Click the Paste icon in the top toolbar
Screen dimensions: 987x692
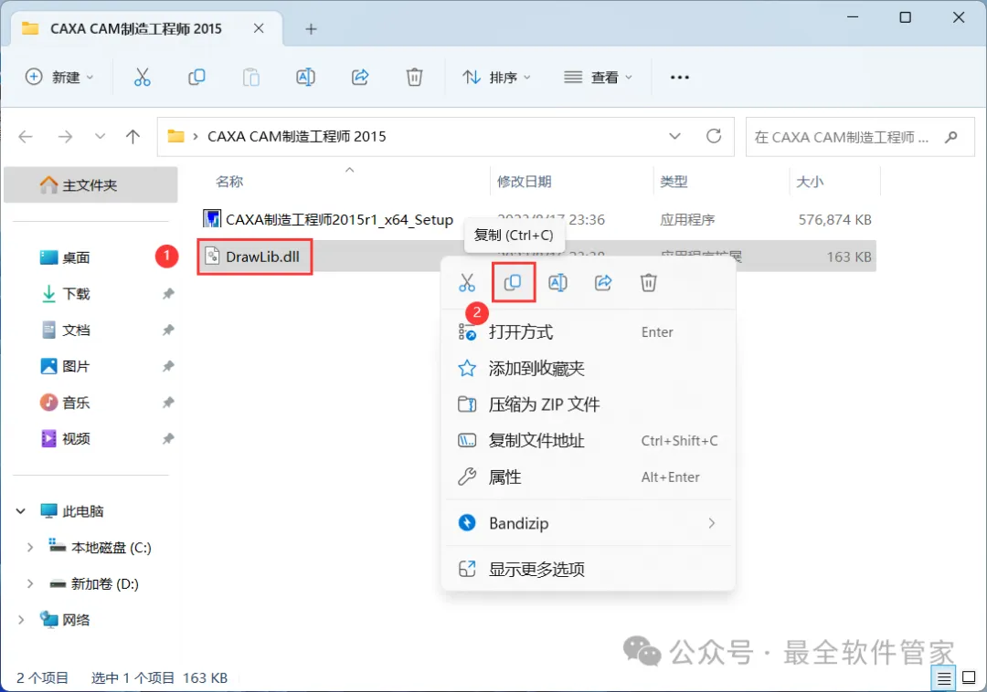(251, 78)
